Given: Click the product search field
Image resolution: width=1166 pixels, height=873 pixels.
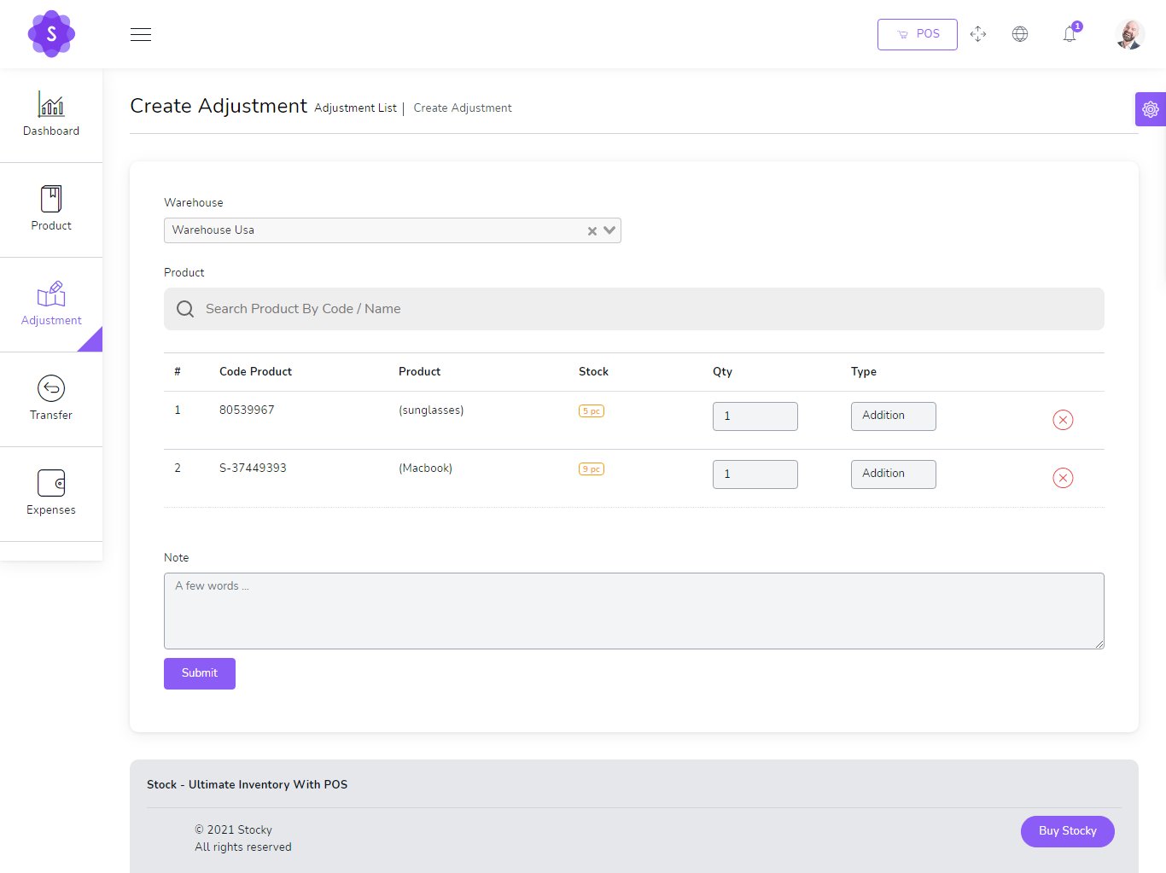Looking at the screenshot, I should coord(633,309).
